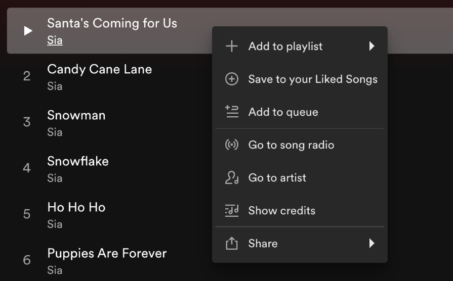Open Go to song radio
453x281 pixels.
pyautogui.click(x=291, y=145)
